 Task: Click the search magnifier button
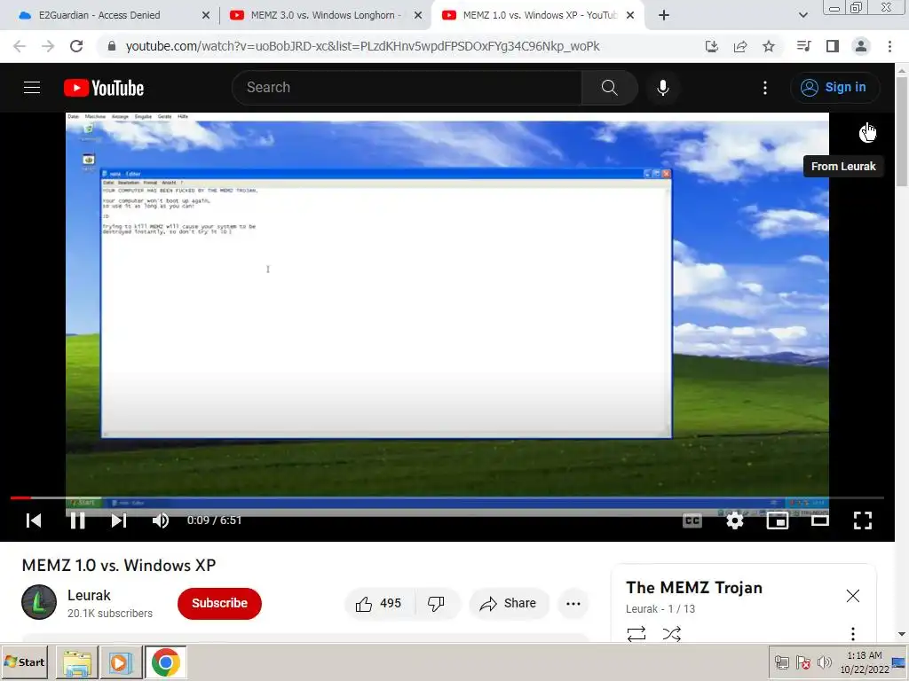[x=609, y=88]
